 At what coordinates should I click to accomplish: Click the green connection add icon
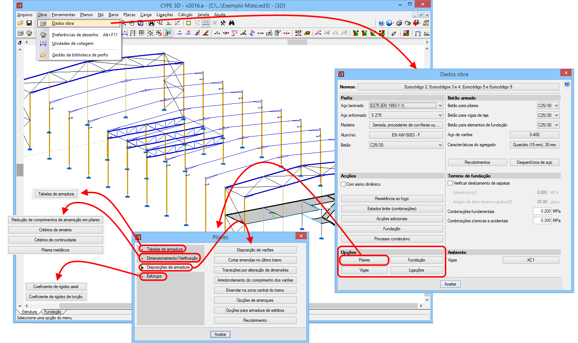356,33
